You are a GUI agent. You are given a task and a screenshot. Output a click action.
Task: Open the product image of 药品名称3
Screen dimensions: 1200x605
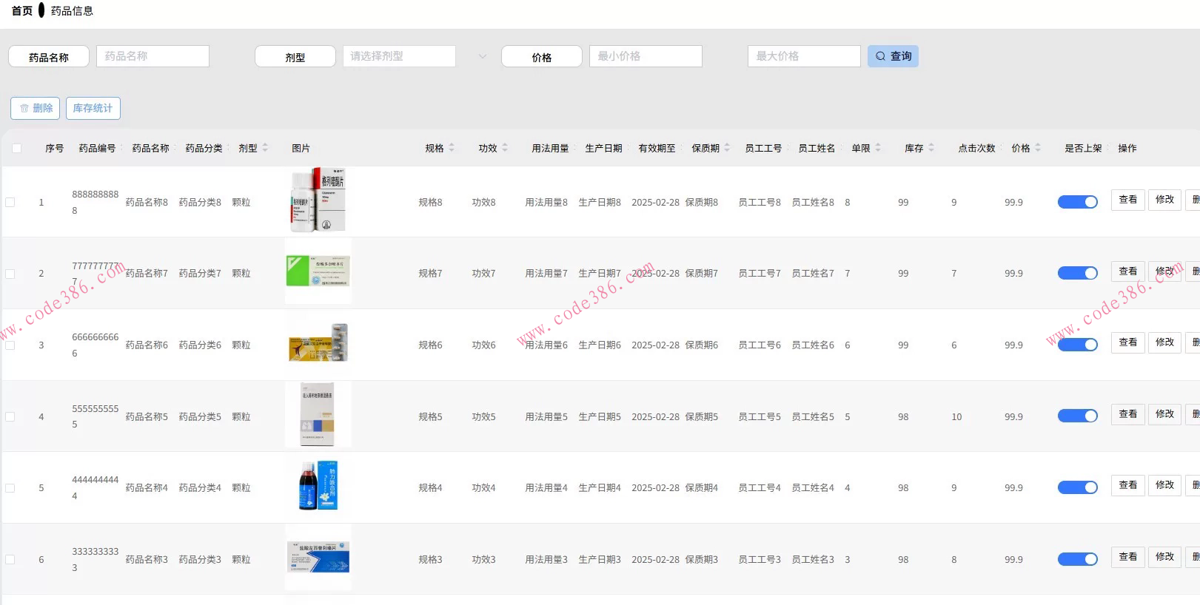point(318,557)
